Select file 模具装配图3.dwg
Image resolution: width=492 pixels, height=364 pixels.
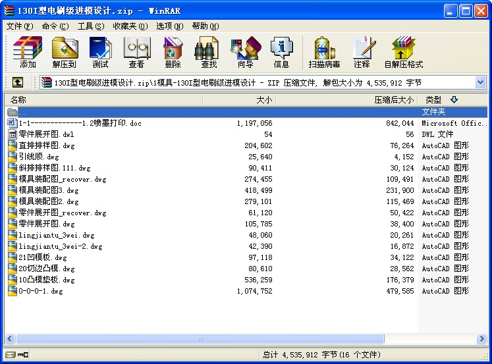[x=49, y=190]
